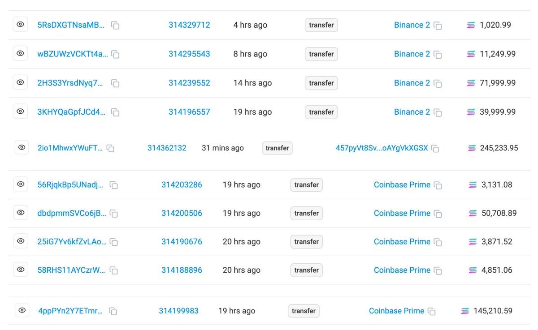Toggle eye icon for 4ppPYn2Y7ETmr transaction
538x330 pixels.
tap(22, 310)
